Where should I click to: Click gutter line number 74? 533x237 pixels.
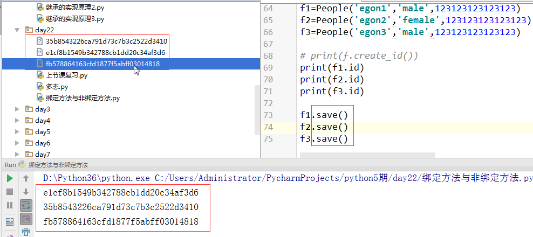pos(268,127)
